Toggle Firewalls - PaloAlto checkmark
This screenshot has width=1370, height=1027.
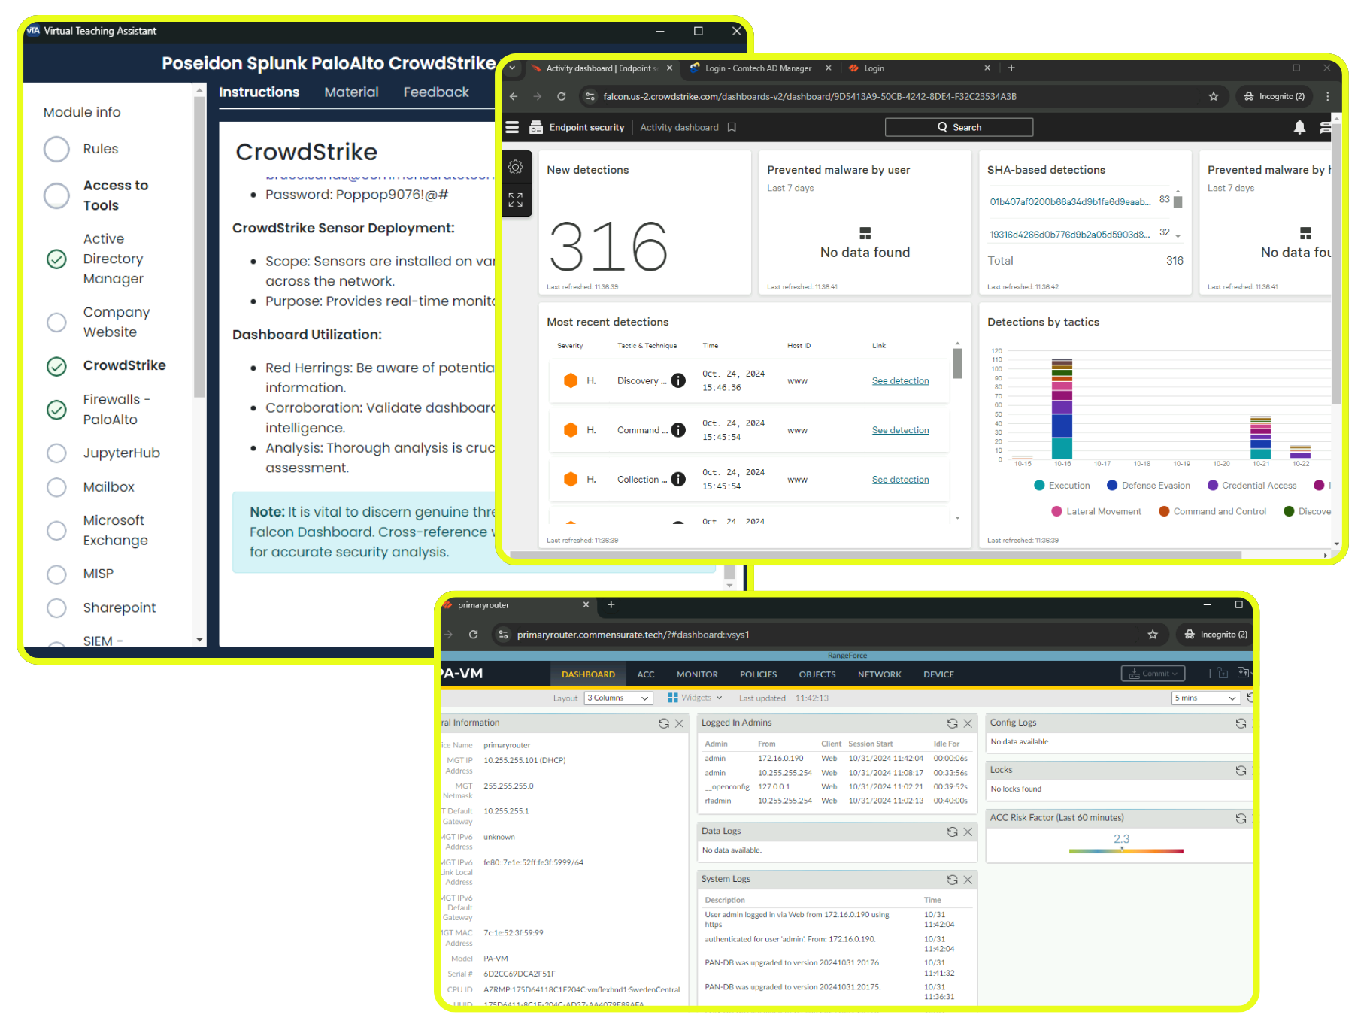56,410
